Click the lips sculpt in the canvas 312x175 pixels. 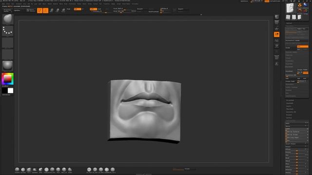(x=146, y=100)
